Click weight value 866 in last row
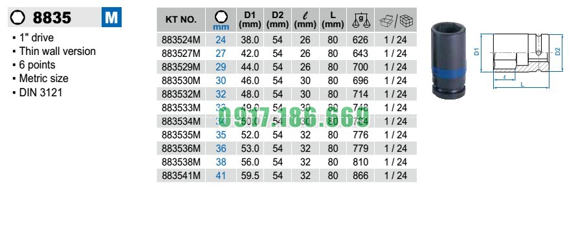Screen dimensions: 587x234 click(360, 175)
